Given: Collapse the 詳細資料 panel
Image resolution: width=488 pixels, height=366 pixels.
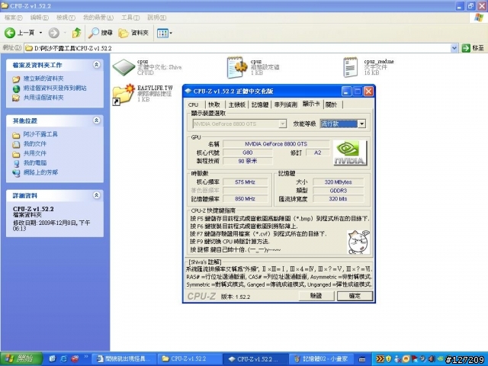Looking at the screenshot, I should pyautogui.click(x=97, y=195).
